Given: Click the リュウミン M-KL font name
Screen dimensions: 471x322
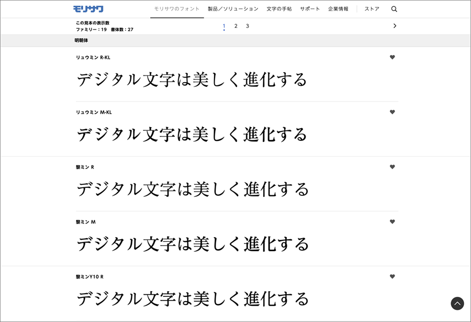Looking at the screenshot, I should pyautogui.click(x=94, y=112).
